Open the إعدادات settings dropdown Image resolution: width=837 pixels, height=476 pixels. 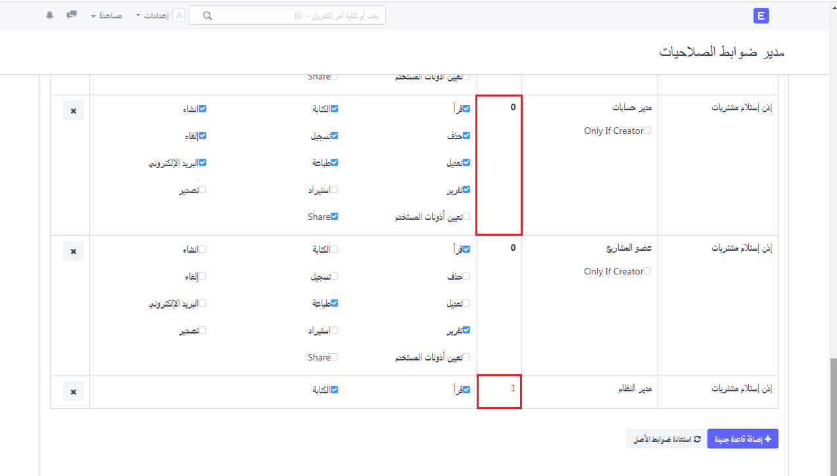[x=151, y=15]
